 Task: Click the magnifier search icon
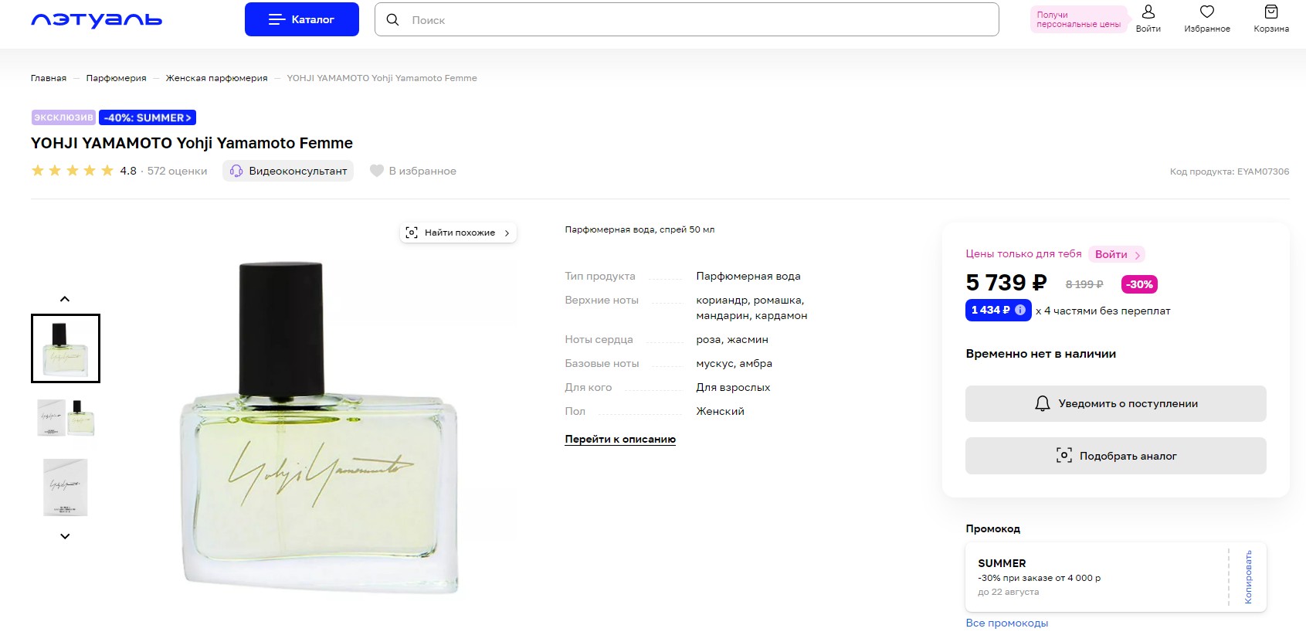[393, 20]
